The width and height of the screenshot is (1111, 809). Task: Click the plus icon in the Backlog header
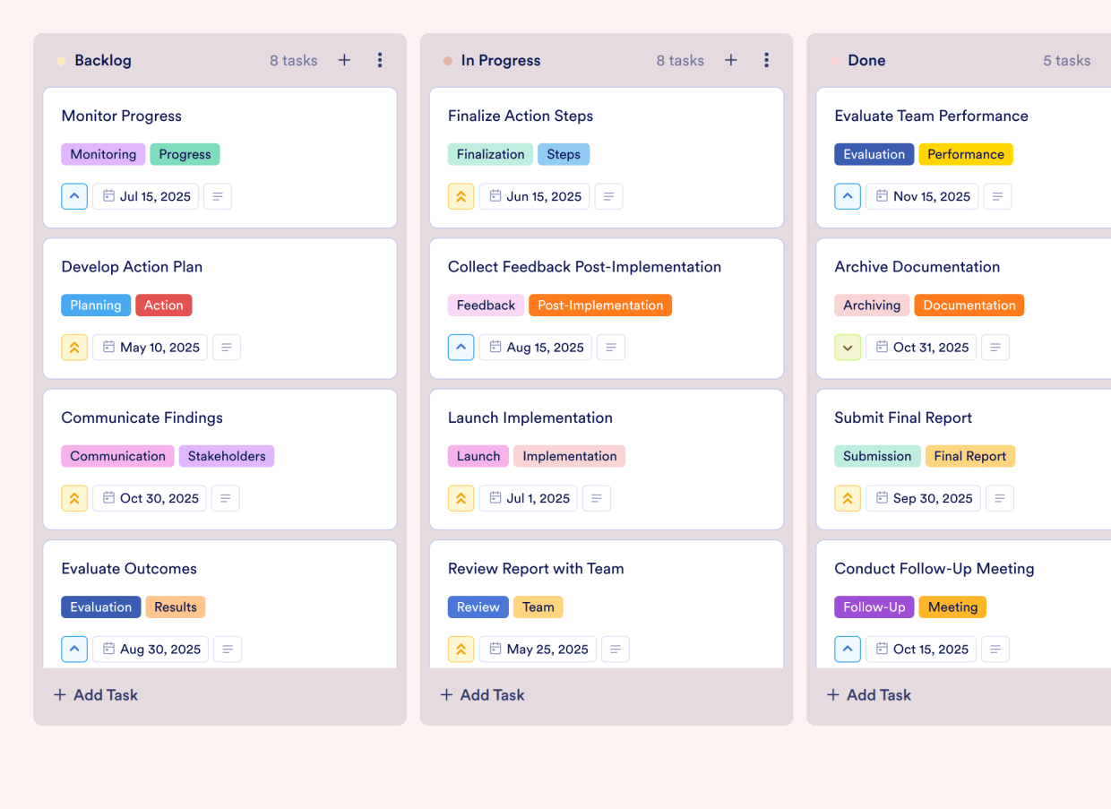click(x=344, y=60)
